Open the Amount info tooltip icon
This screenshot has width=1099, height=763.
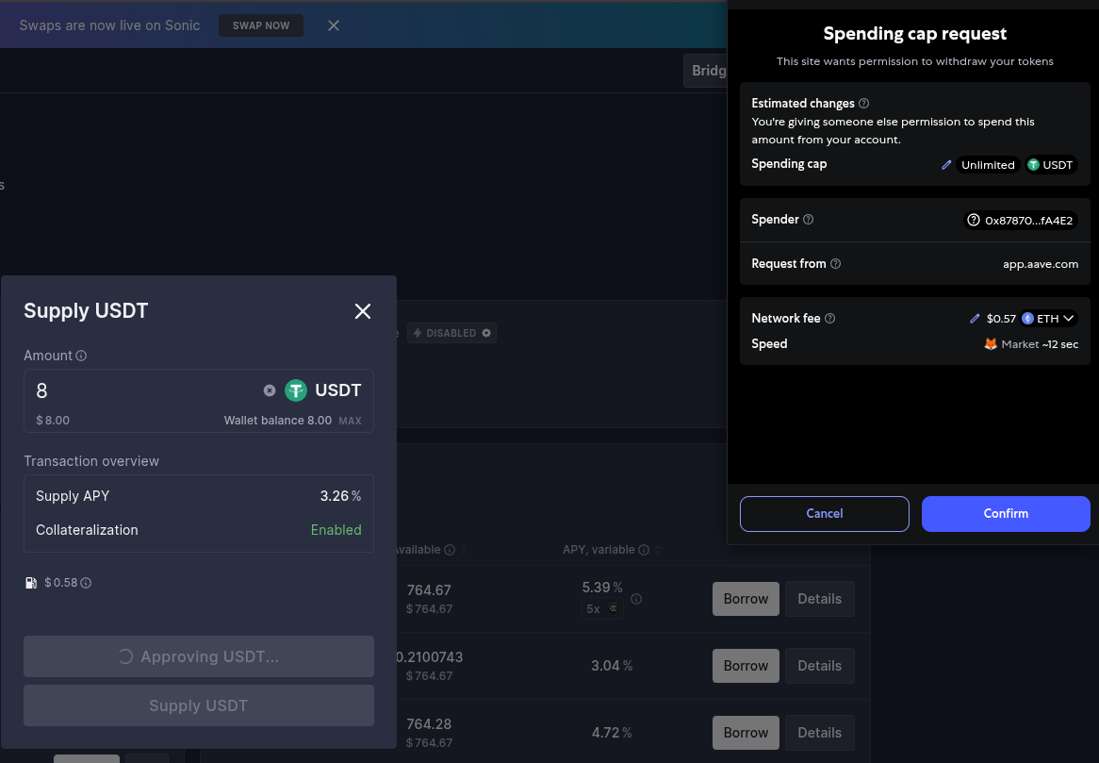click(81, 356)
